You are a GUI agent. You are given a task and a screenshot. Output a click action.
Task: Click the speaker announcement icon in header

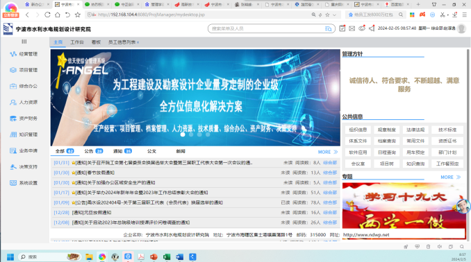point(372,28)
